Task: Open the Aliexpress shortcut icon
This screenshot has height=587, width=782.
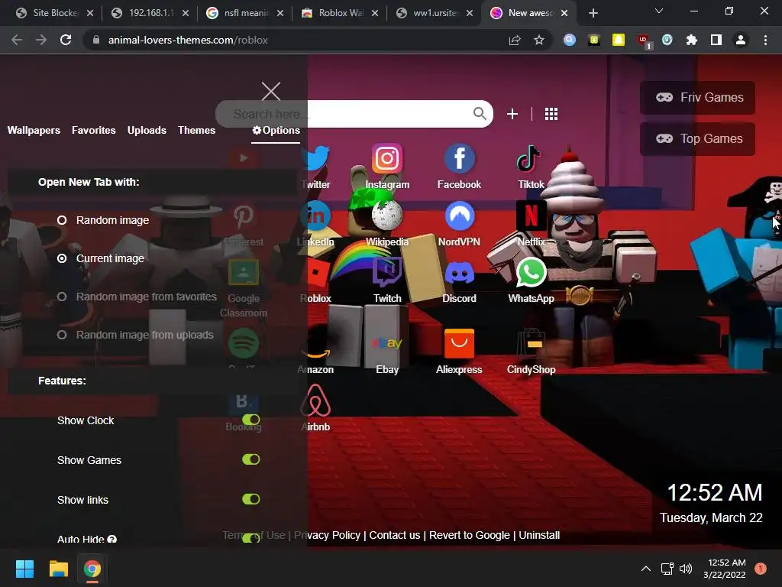Action: coord(459,343)
